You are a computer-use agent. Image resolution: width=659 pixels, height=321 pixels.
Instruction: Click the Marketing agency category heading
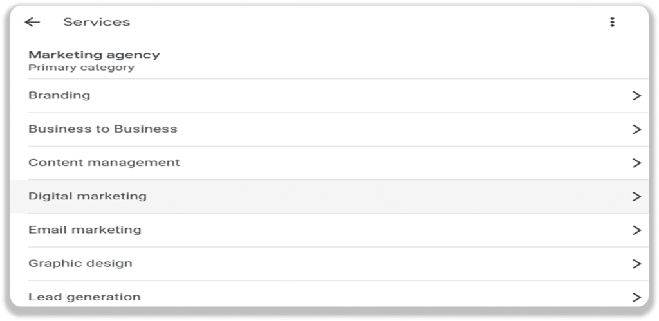point(94,55)
